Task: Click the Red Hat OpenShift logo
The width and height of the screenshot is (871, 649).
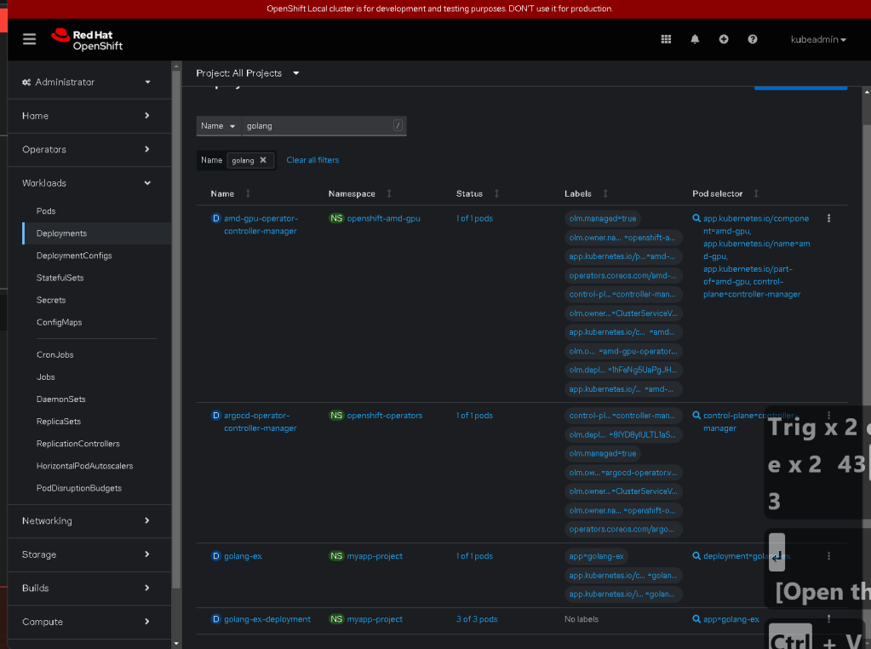Action: pos(87,39)
